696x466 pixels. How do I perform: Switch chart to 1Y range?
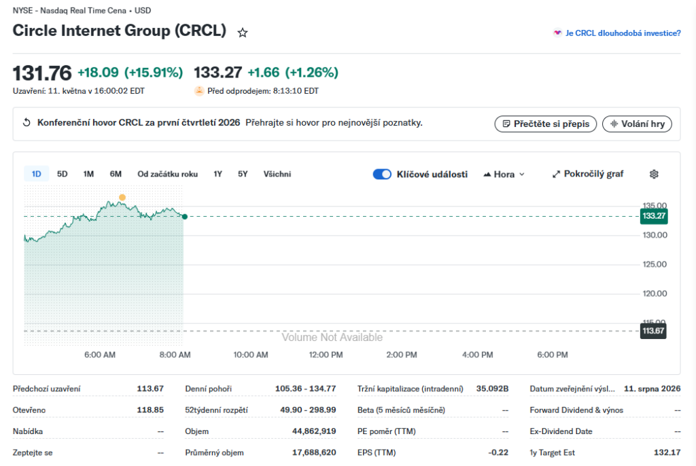click(x=217, y=174)
